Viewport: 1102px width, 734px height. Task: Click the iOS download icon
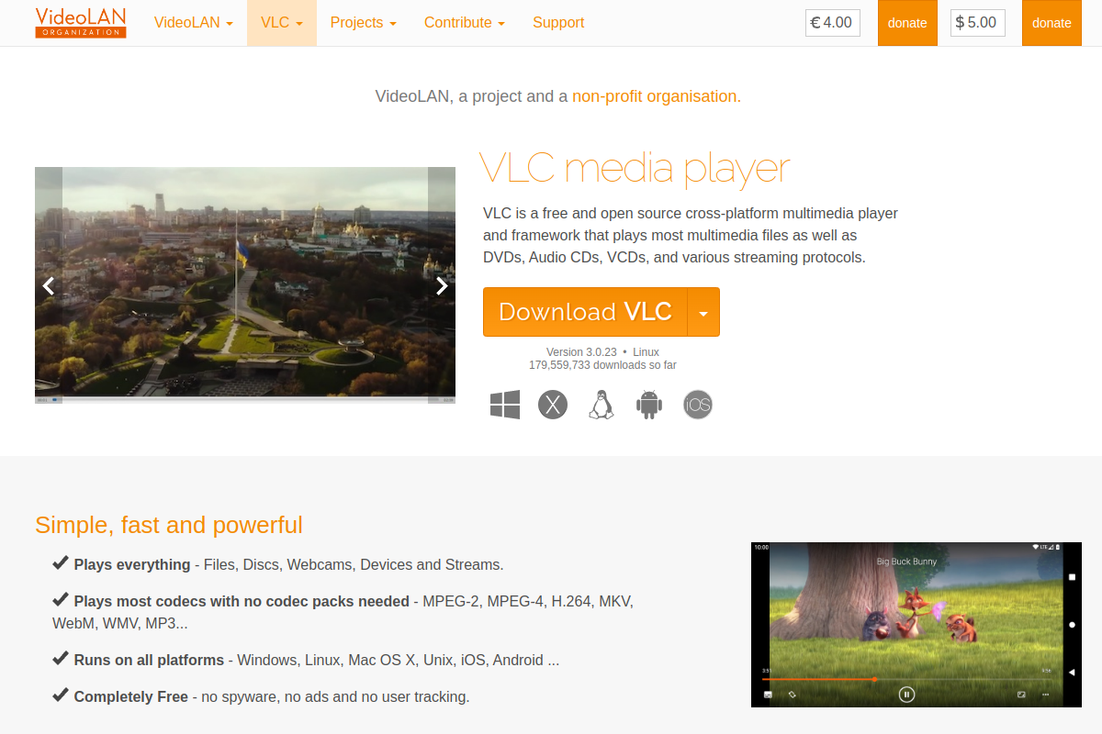697,404
